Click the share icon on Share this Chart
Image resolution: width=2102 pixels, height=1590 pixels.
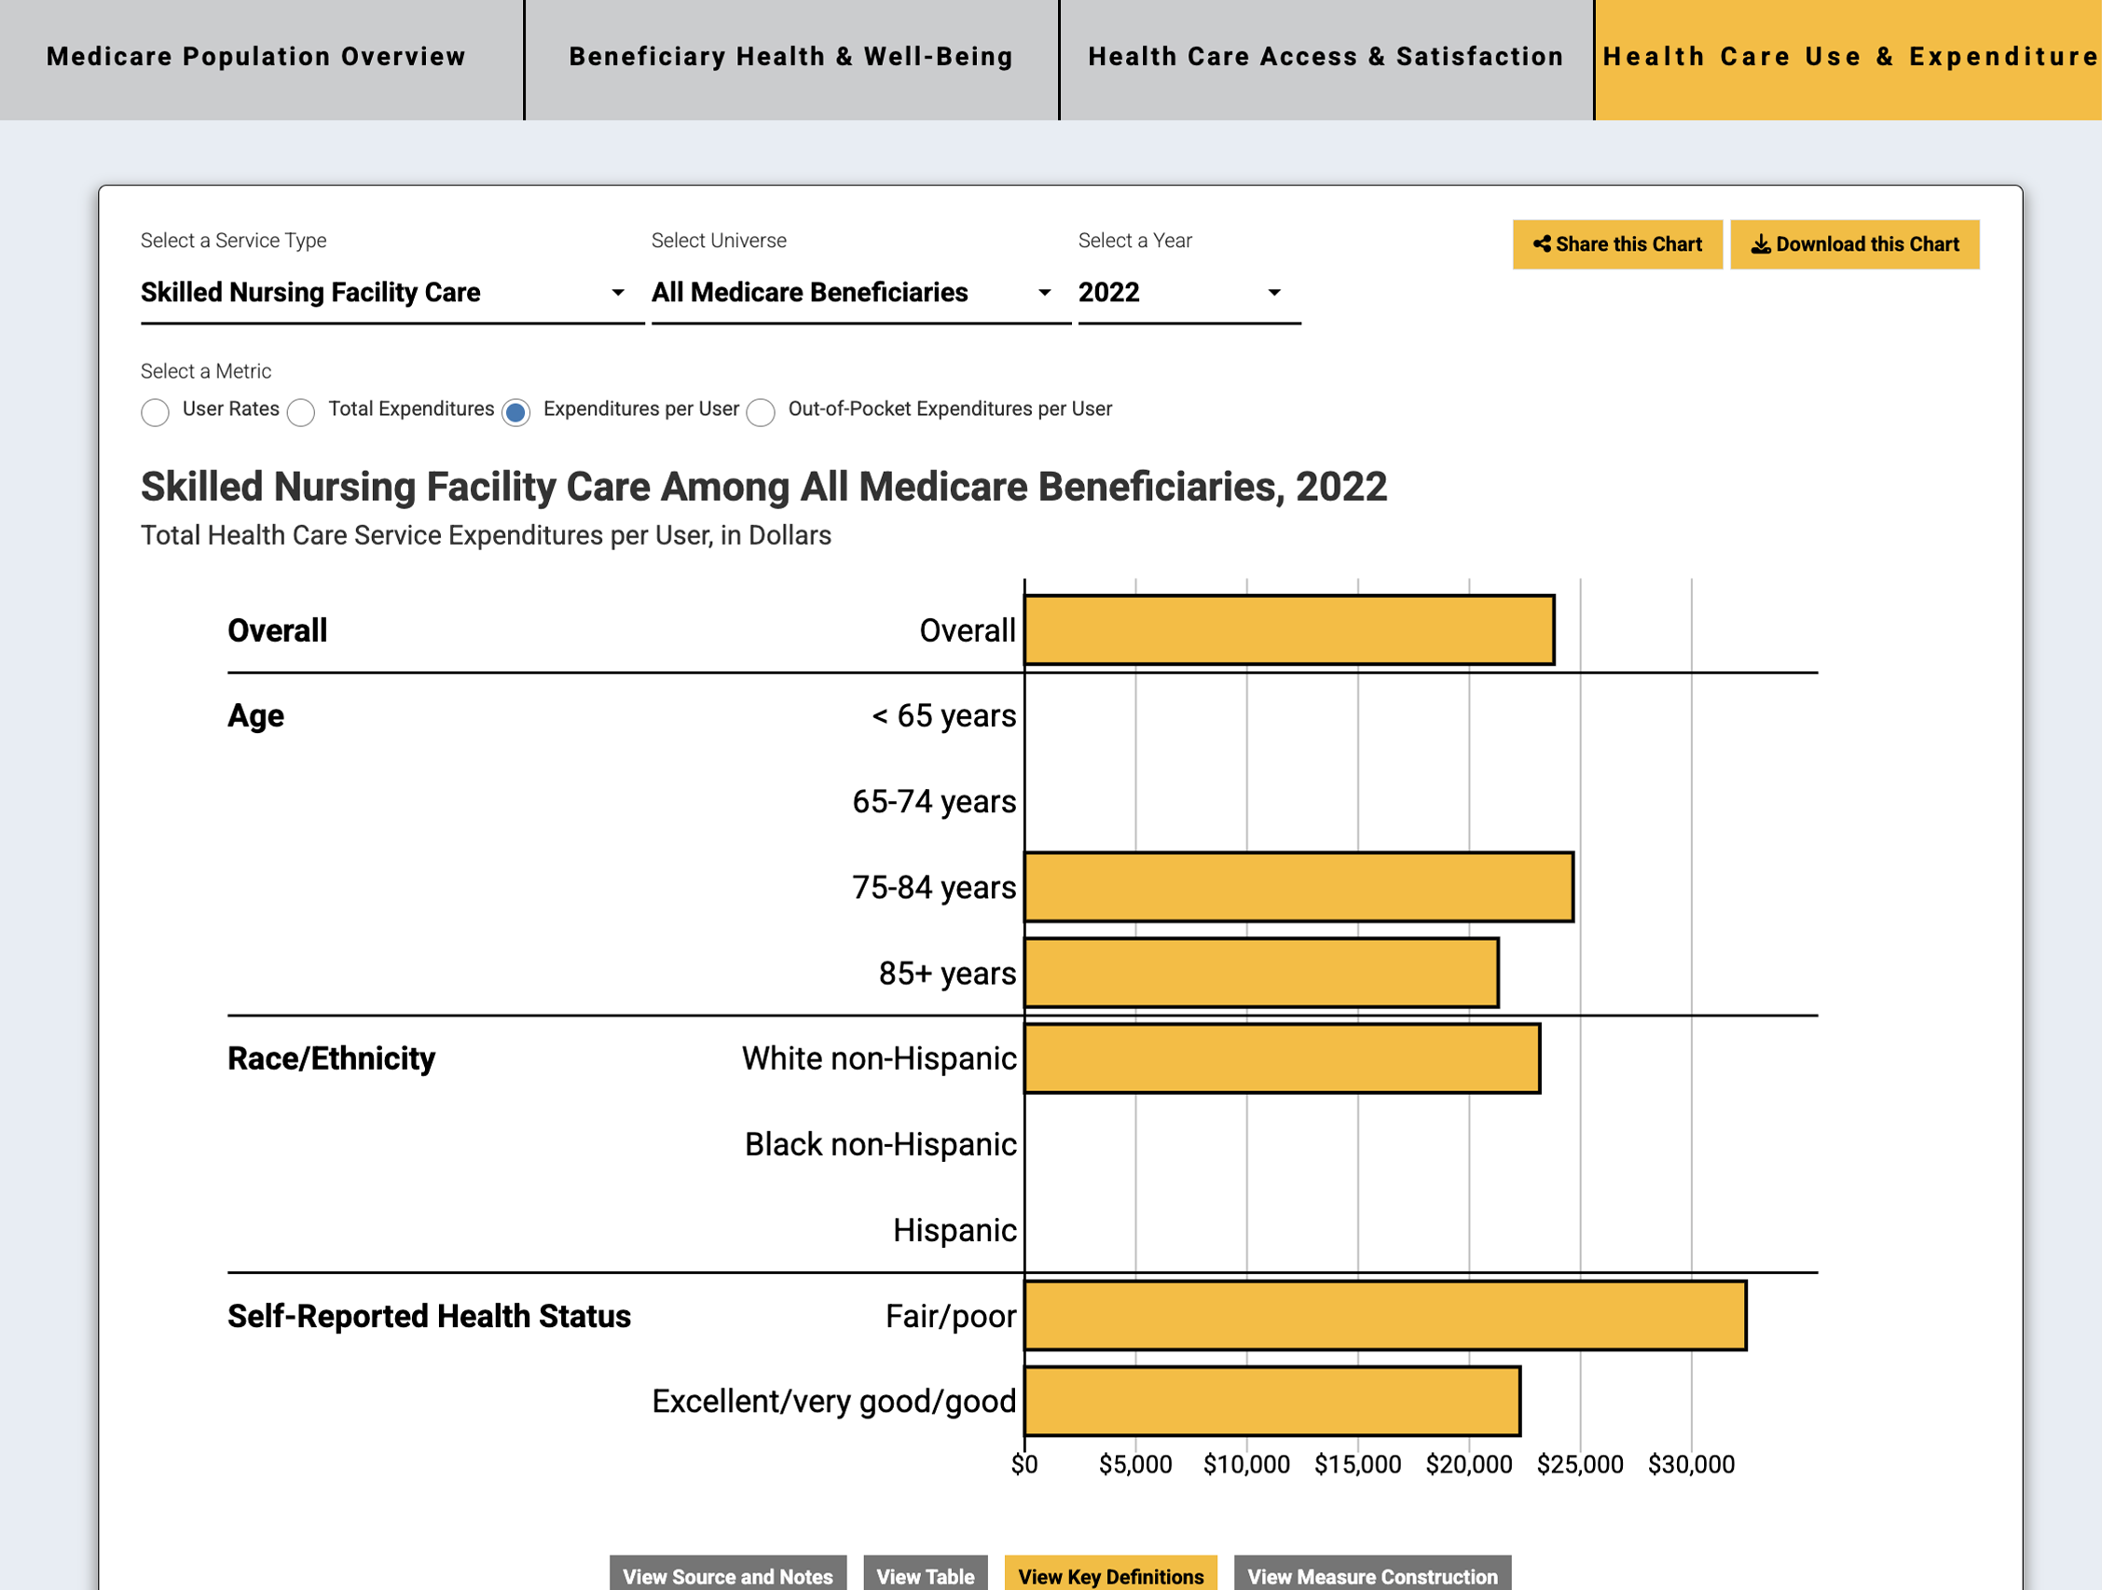1542,244
